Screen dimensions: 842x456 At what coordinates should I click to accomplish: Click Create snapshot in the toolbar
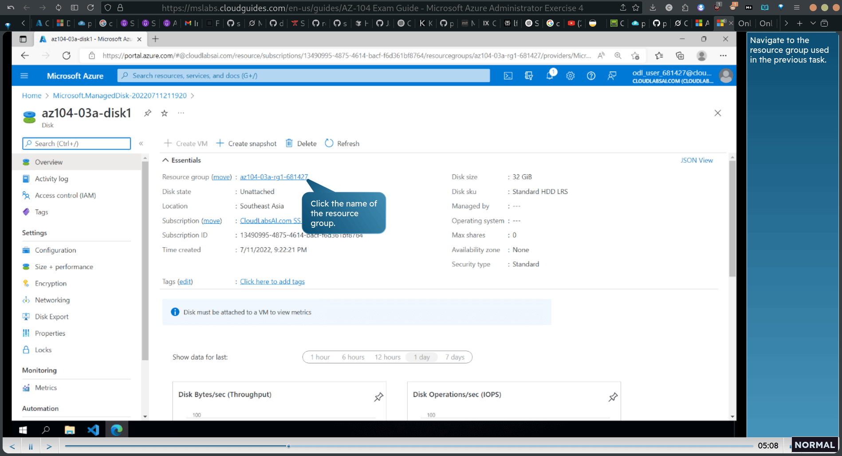246,143
